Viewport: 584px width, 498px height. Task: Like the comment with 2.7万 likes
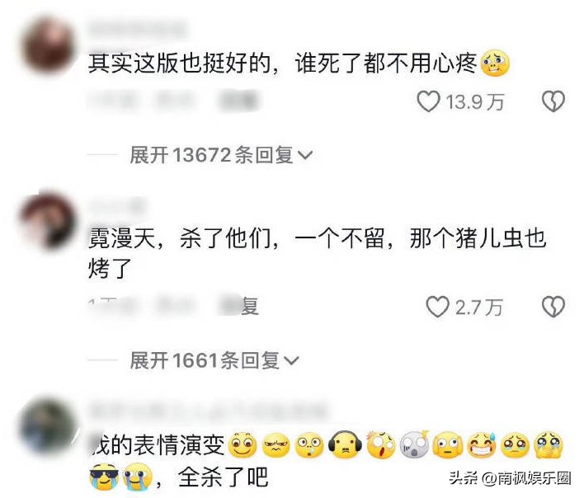(x=438, y=307)
